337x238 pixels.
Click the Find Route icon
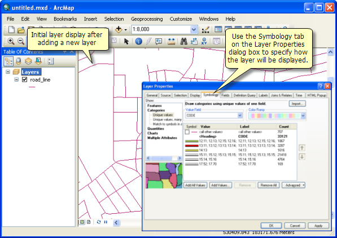194,41
